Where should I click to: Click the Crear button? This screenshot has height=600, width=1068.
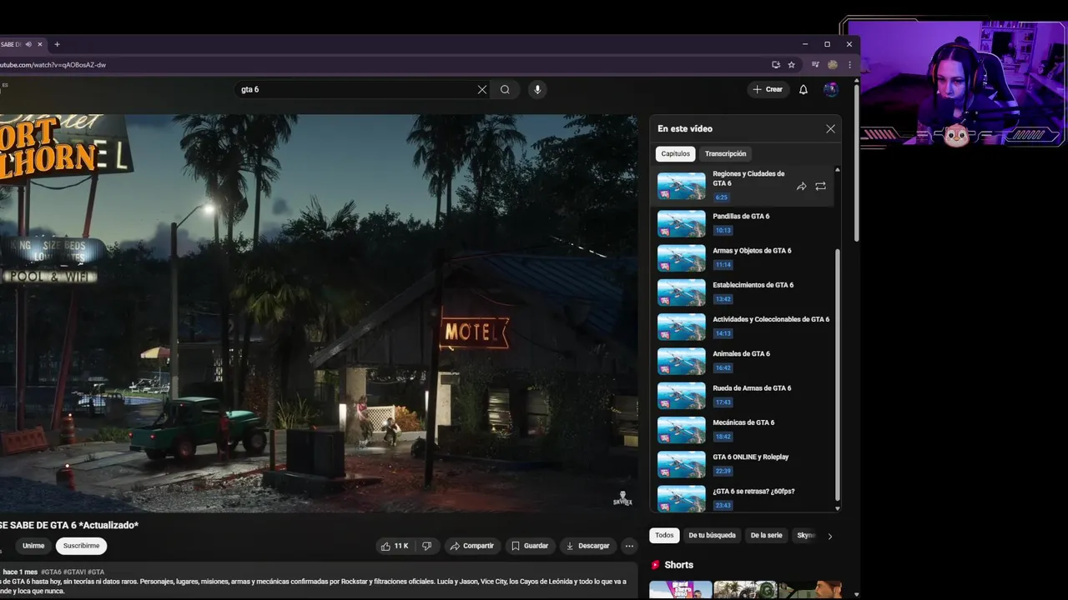(x=768, y=89)
